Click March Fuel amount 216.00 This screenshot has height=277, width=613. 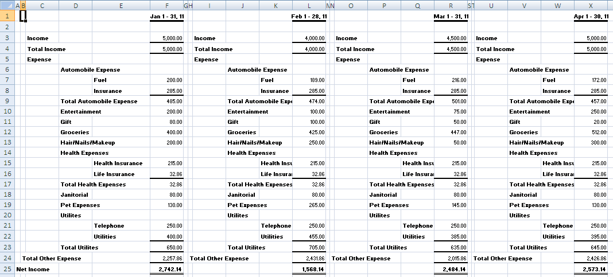coord(451,80)
